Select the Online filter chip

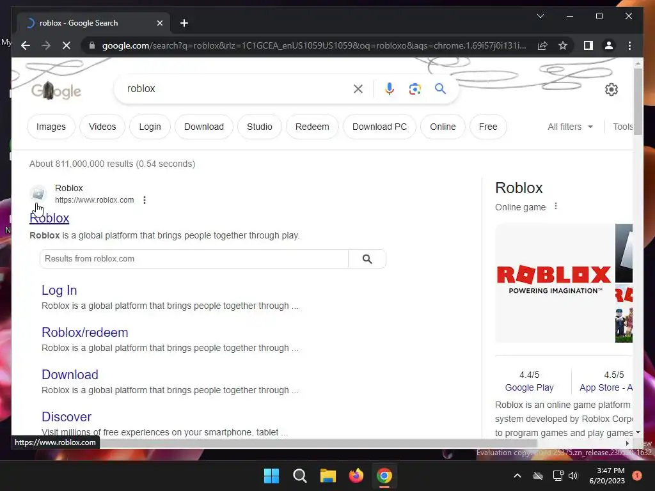pyautogui.click(x=443, y=127)
